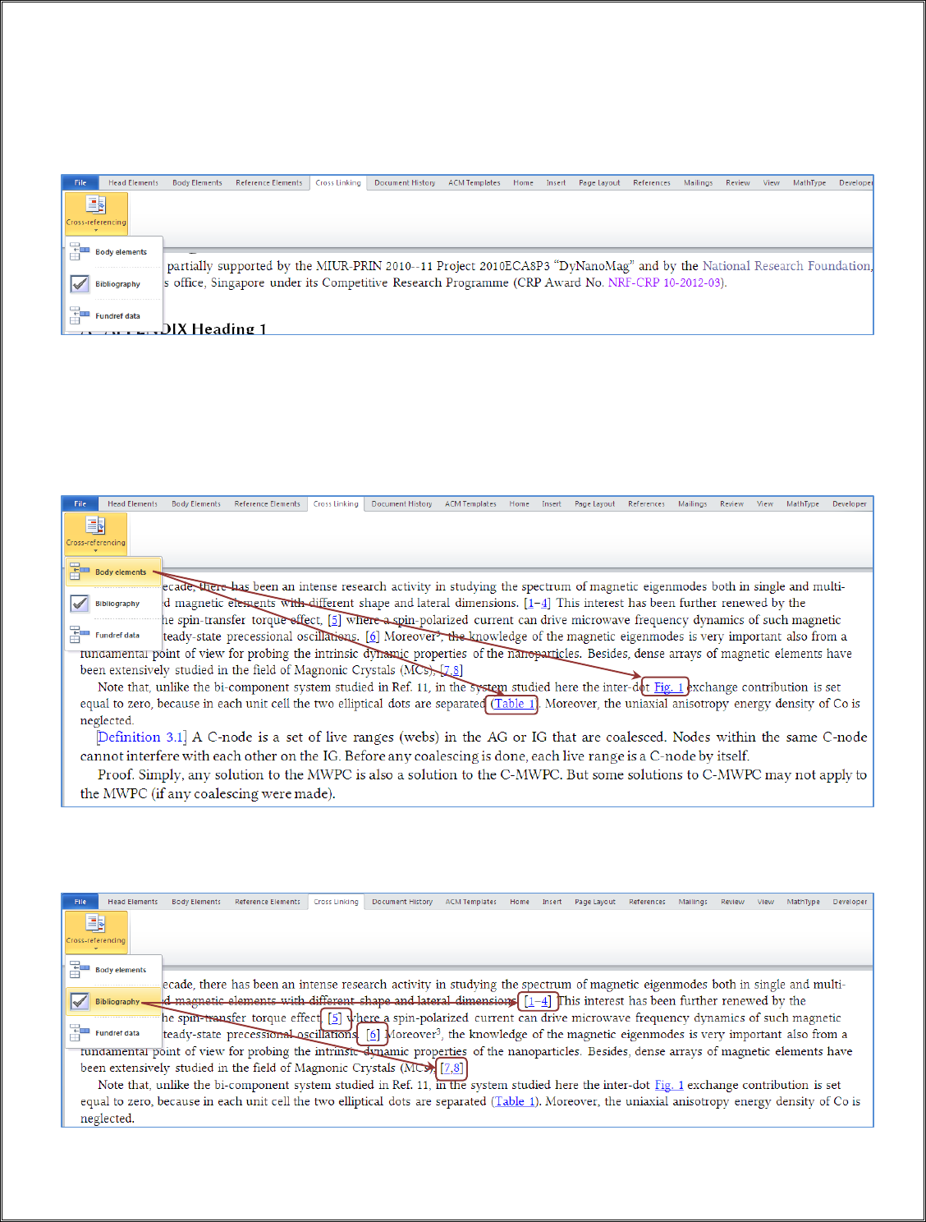Click Cross-referencing icon in top screenshot
This screenshot has width=926, height=1222.
pyautogui.click(x=96, y=204)
